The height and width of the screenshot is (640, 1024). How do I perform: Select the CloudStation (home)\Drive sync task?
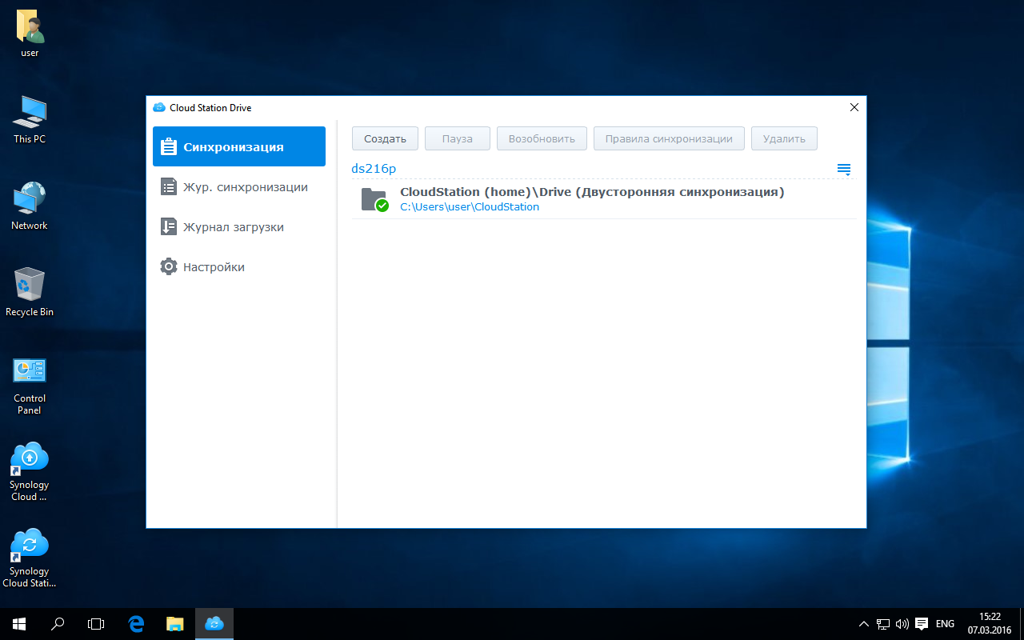[x=591, y=192]
